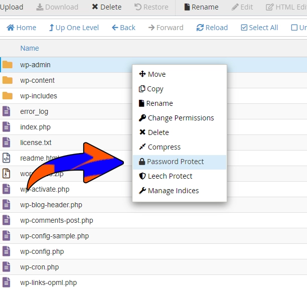Click the Leech Protect shield icon

142,176
